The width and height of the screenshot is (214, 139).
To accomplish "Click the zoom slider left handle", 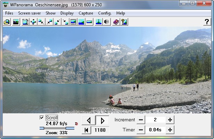I will 42,128.
